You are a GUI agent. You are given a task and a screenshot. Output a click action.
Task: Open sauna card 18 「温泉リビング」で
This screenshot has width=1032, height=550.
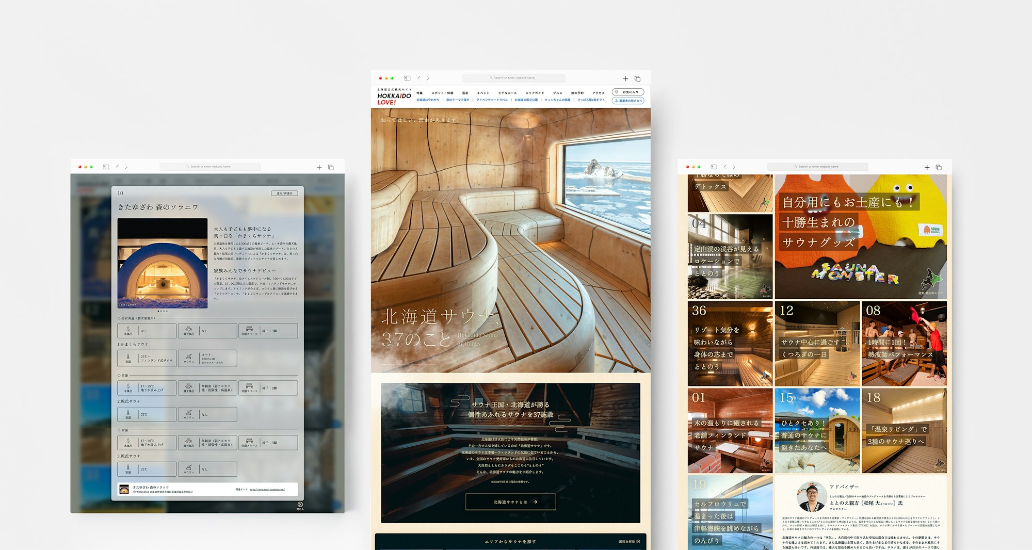(905, 431)
